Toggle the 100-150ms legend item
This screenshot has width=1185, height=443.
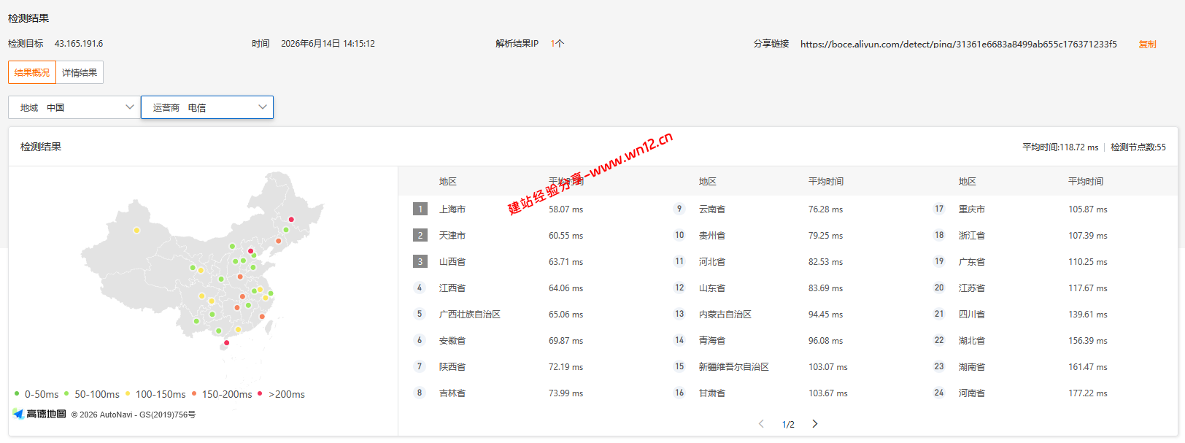point(155,394)
